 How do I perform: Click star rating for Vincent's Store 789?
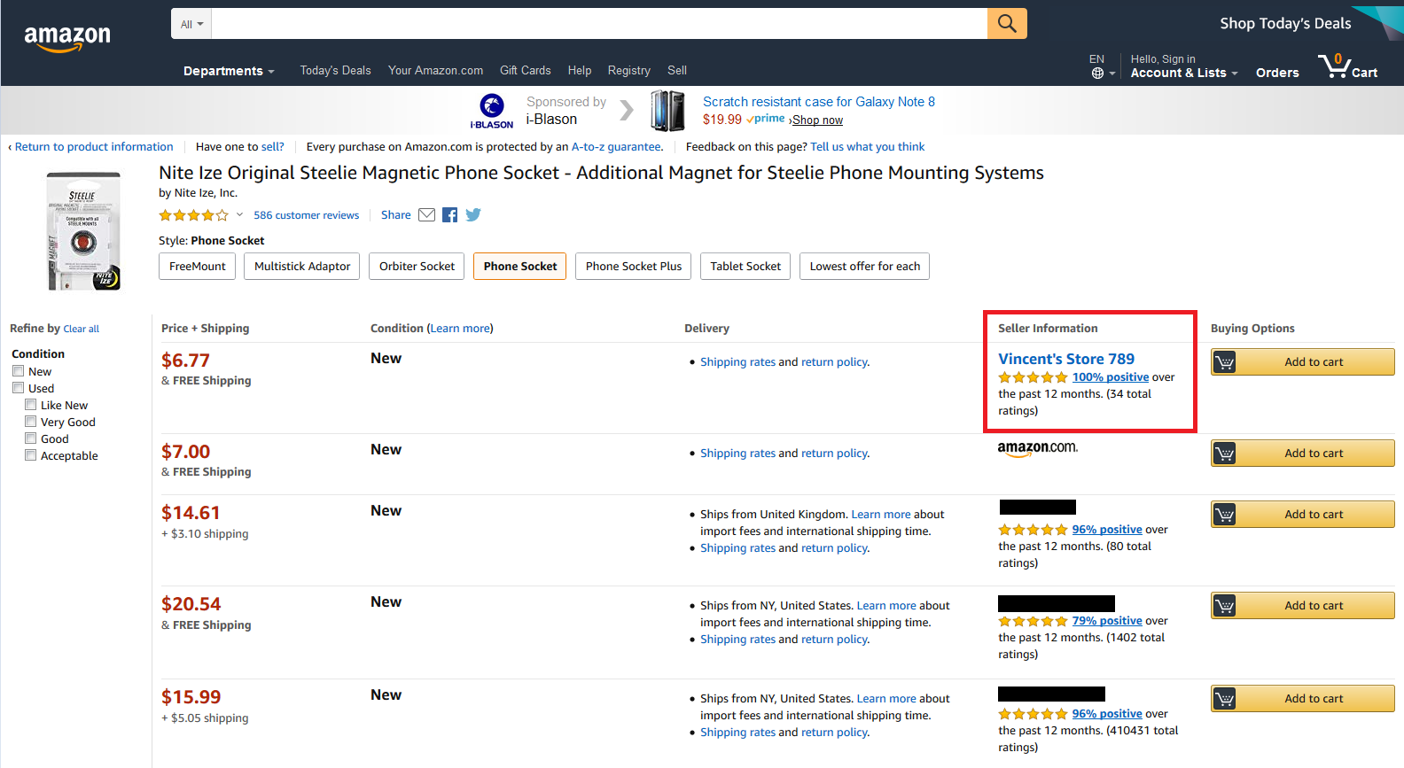click(1033, 377)
